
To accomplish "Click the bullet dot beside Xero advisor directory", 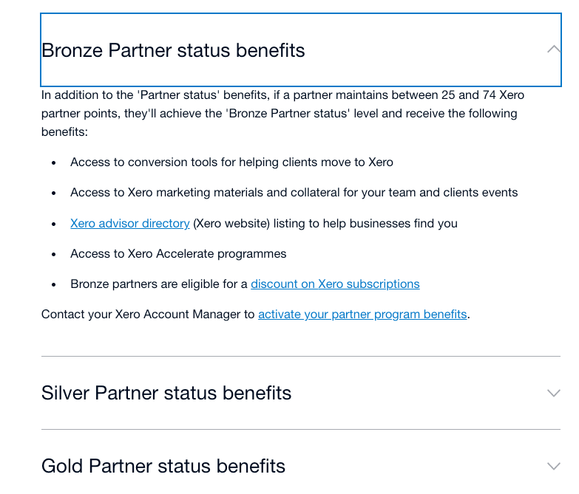I will (54, 224).
